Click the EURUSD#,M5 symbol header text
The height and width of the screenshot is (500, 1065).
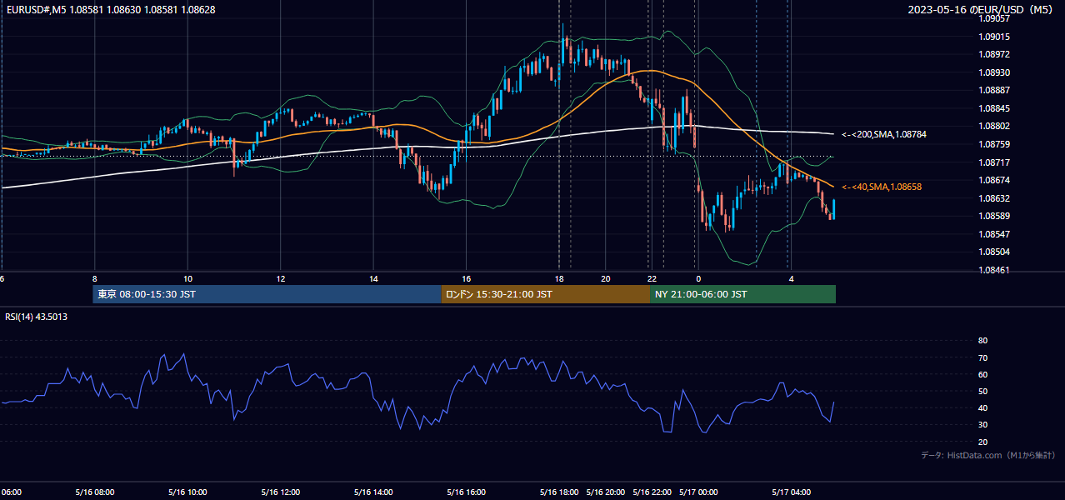tap(109, 9)
